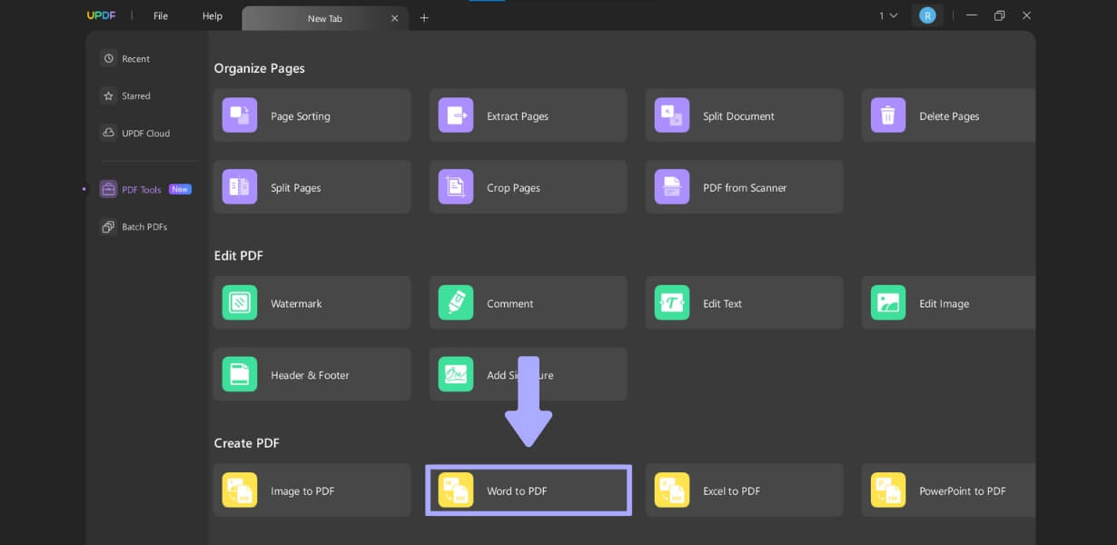This screenshot has height=545, width=1117.
Task: Click the Starred star icon
Action: point(109,95)
